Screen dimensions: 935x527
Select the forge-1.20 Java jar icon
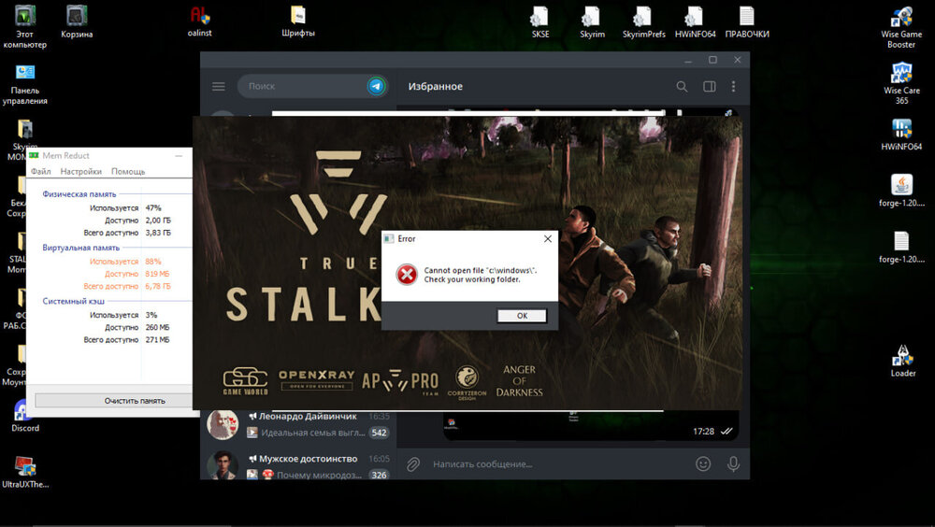pos(901,191)
